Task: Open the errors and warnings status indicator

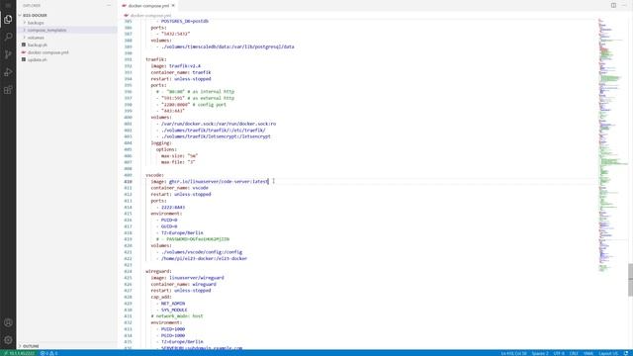Action: click(x=48, y=353)
